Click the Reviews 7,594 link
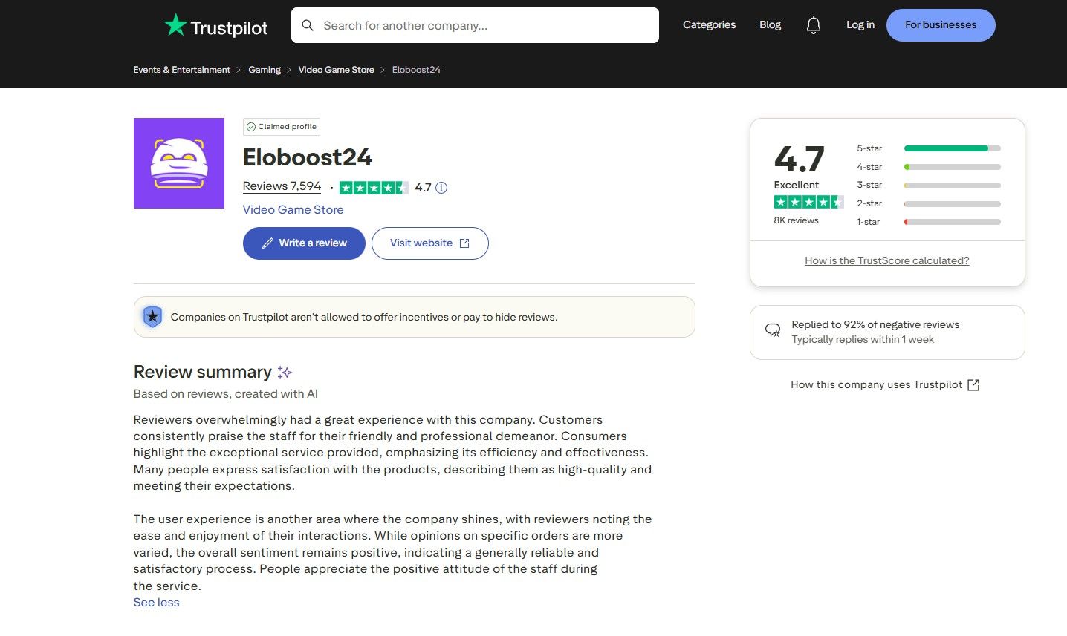This screenshot has width=1067, height=636. [282, 186]
